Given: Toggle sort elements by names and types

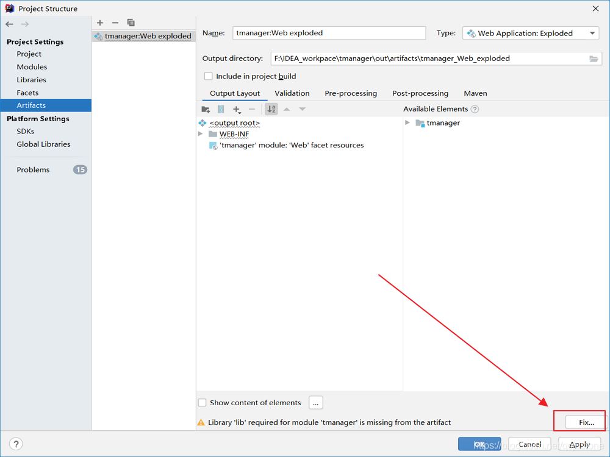Looking at the screenshot, I should tap(271, 109).
